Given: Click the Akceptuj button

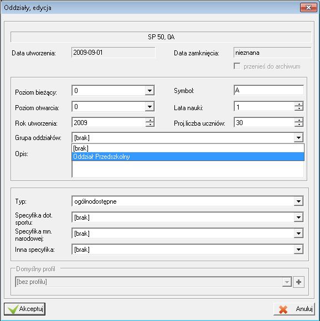Looking at the screenshot, I should point(24,309).
